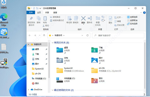Click the properties icon in title bar
The image size is (150, 97).
tap(34, 8)
